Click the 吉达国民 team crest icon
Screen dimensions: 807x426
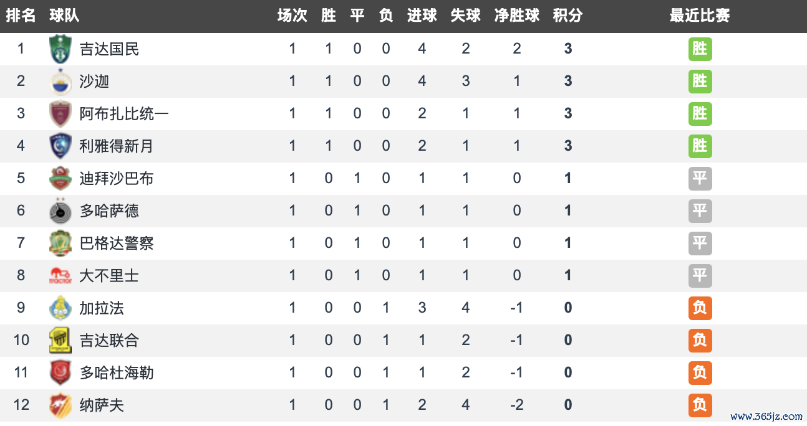60,49
